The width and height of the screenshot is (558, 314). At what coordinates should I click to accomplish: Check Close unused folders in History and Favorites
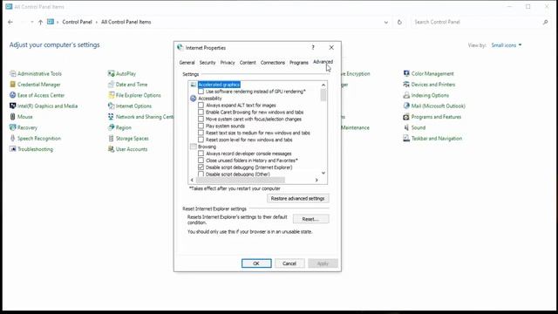click(201, 160)
